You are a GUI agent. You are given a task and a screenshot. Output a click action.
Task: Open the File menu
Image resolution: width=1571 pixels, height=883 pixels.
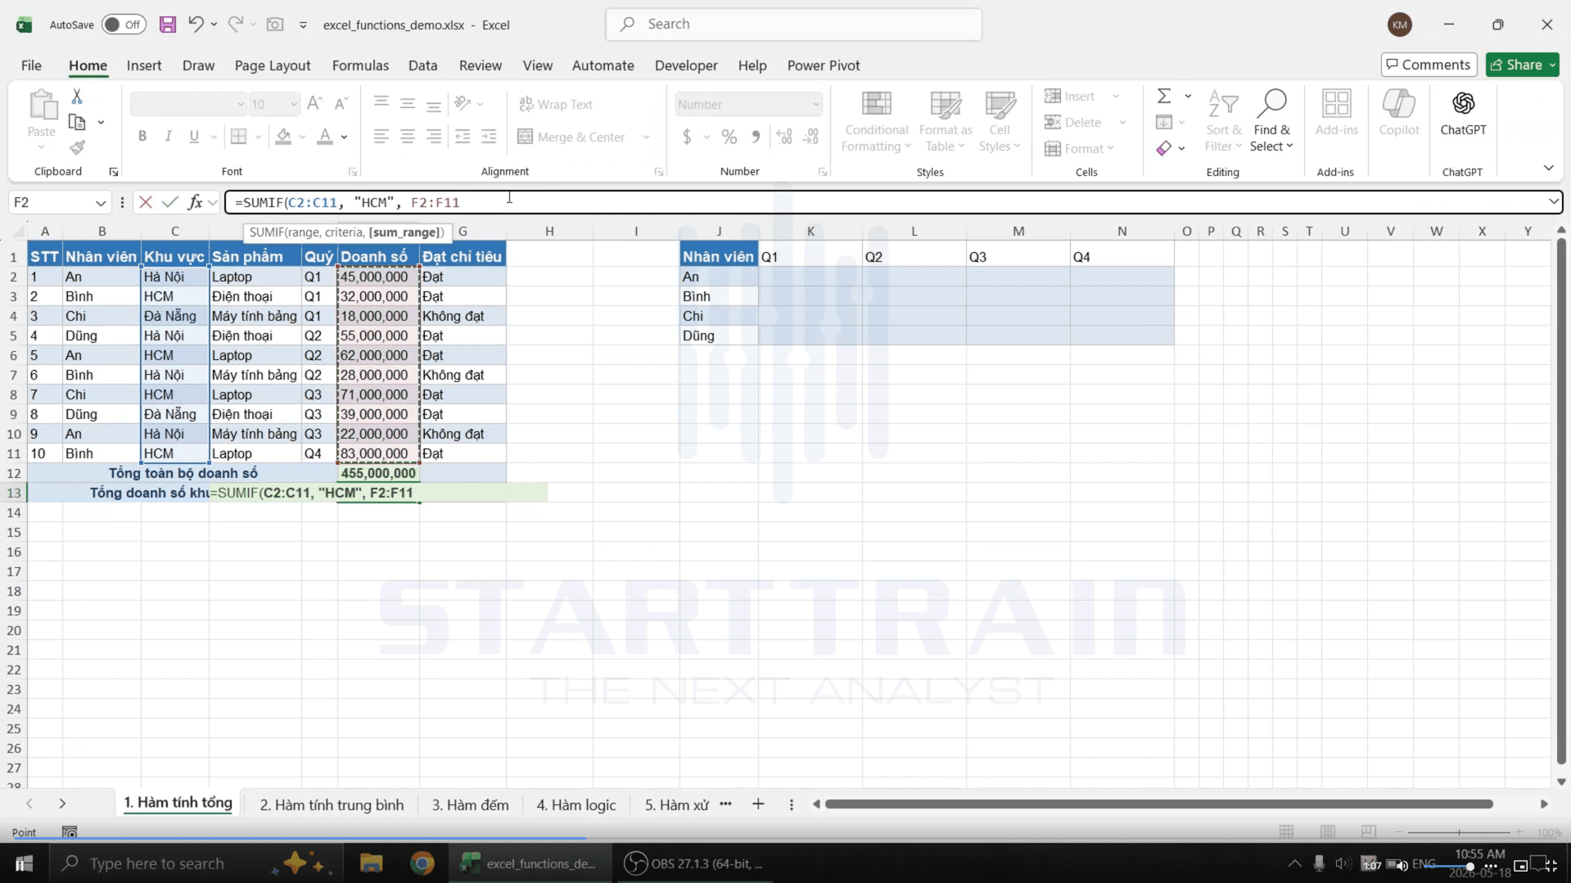(x=31, y=65)
